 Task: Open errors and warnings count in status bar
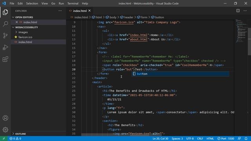click(x=15, y=139)
